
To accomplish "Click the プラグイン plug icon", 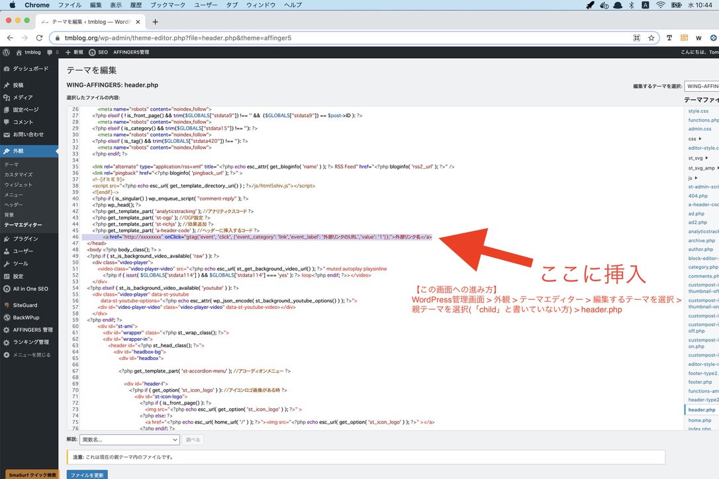I will click(7, 239).
